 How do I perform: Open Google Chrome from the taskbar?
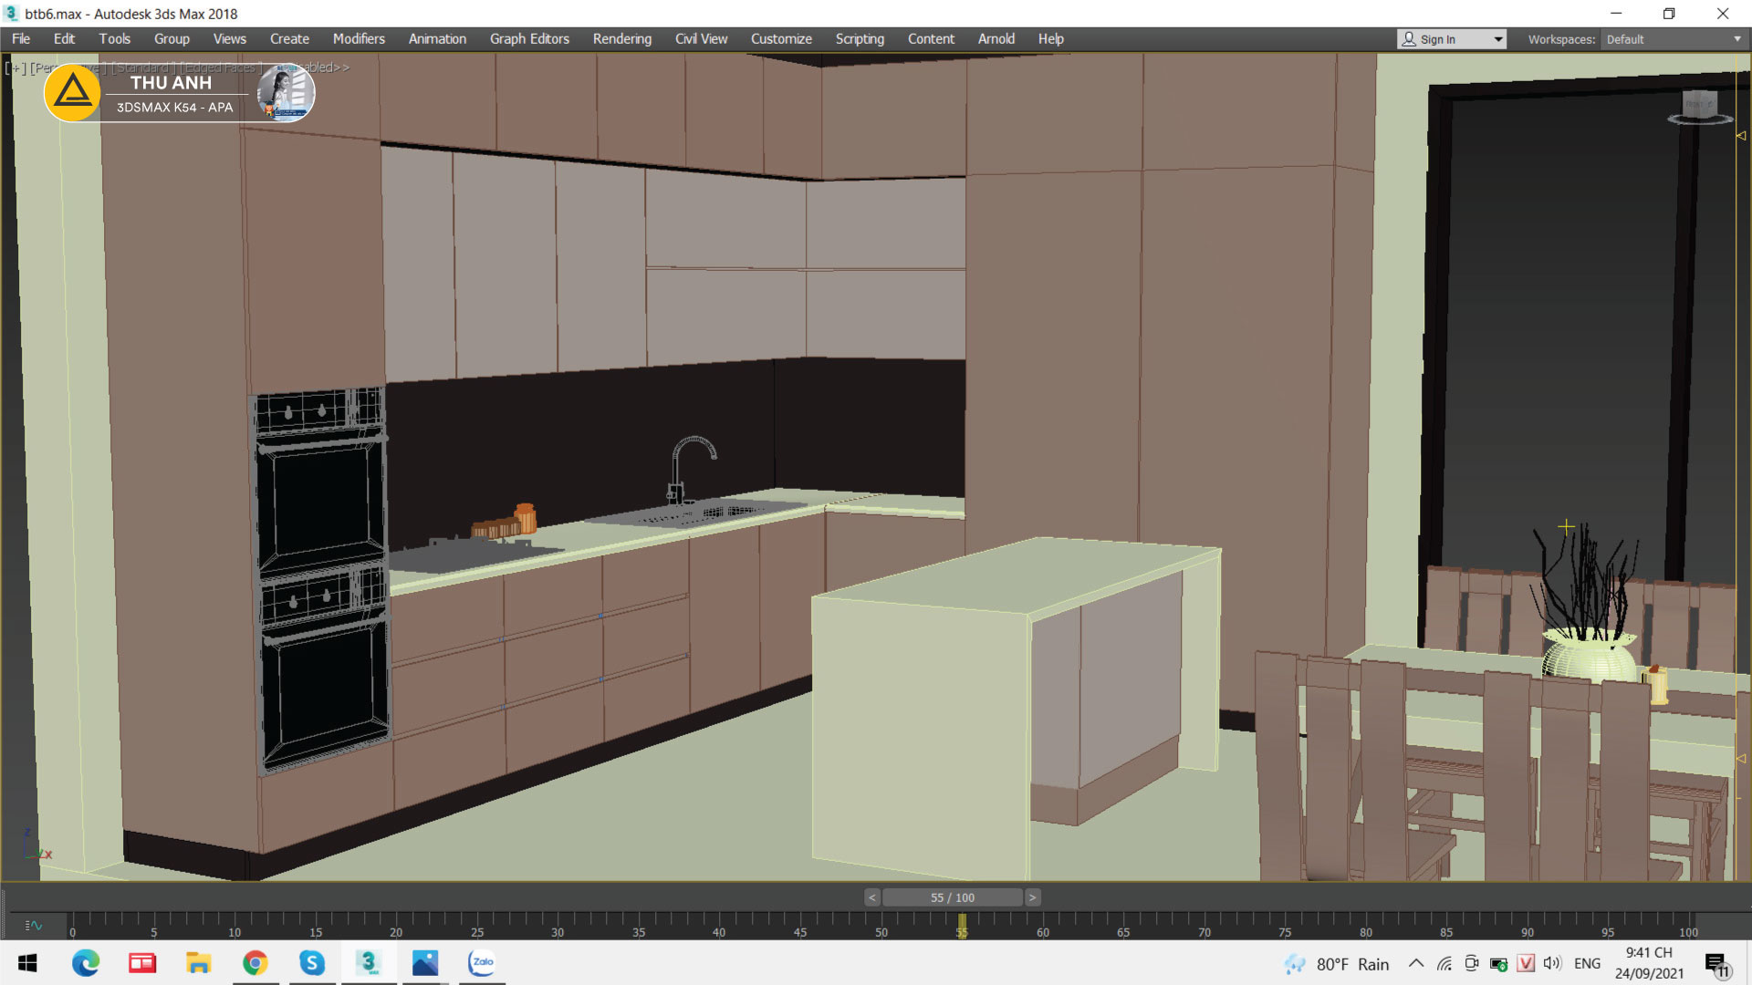click(x=255, y=963)
